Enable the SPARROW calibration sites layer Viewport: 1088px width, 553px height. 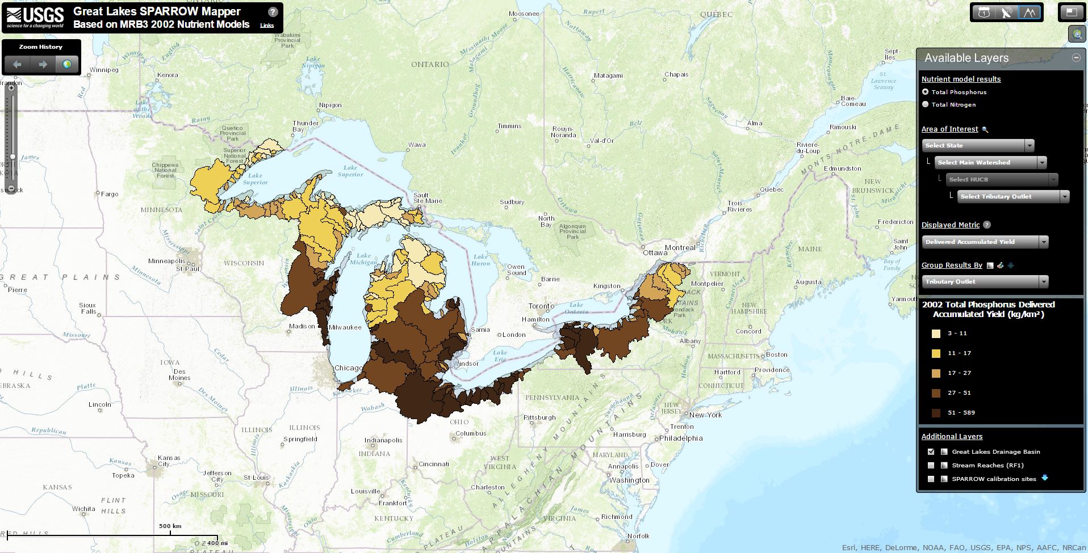coord(931,479)
